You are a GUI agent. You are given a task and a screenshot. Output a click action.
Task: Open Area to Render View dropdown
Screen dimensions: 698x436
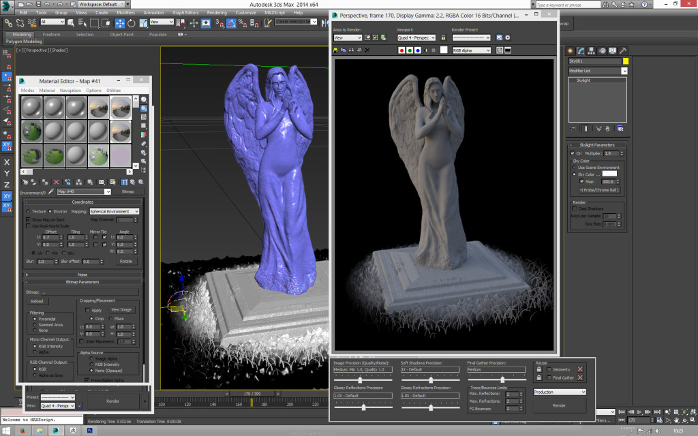point(348,38)
